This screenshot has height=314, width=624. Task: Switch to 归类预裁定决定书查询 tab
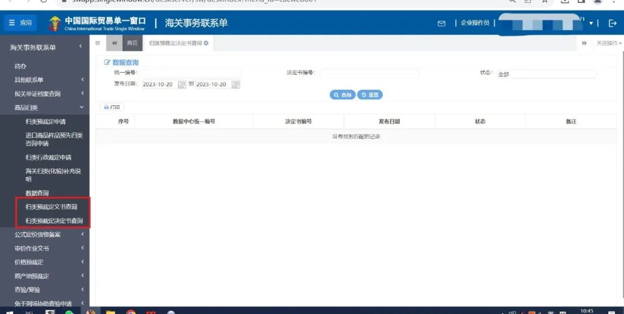(176, 43)
